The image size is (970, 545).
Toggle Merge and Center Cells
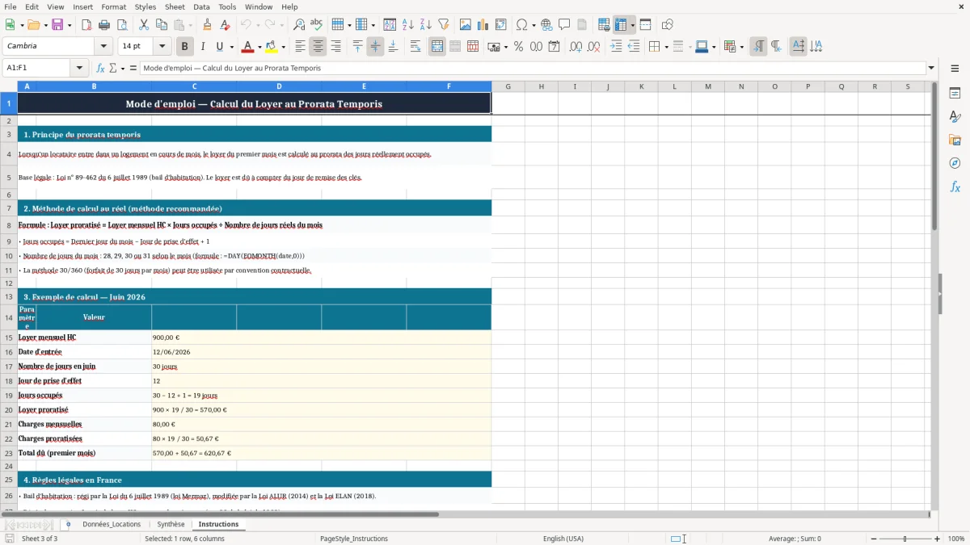click(x=437, y=47)
